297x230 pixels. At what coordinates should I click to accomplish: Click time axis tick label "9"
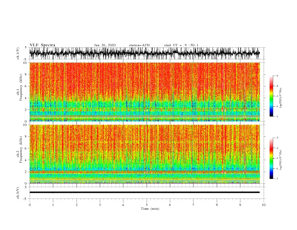(x=240, y=205)
